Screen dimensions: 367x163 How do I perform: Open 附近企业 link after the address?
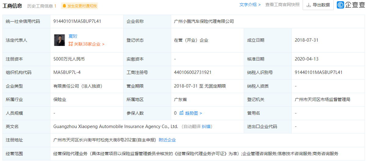coord(167,140)
